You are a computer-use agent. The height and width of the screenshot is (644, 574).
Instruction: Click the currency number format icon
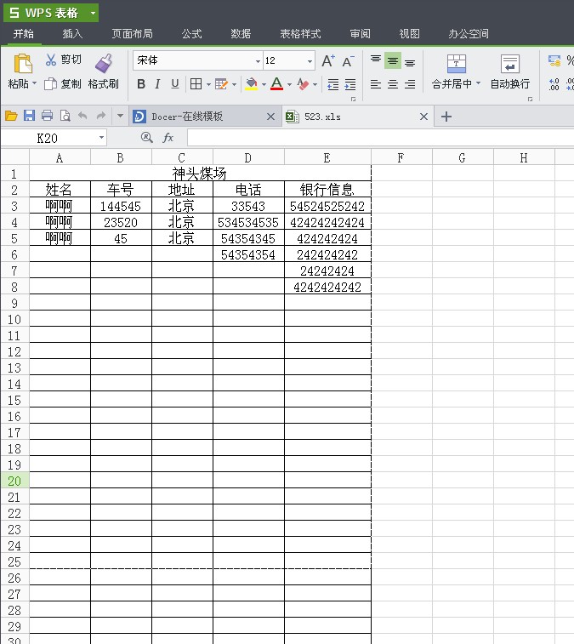554,60
